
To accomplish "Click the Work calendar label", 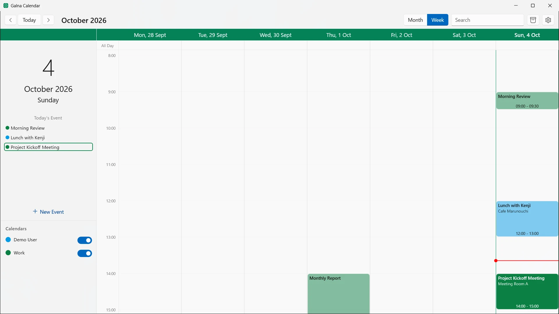I will pos(19,253).
